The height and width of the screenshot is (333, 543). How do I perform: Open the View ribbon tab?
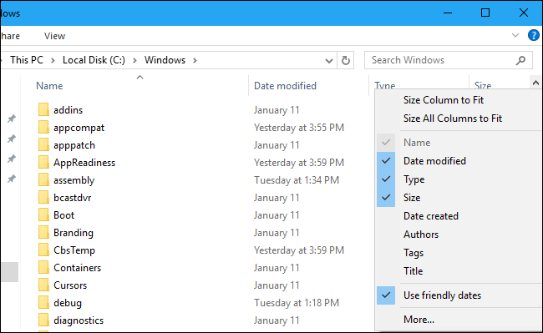pyautogui.click(x=54, y=36)
